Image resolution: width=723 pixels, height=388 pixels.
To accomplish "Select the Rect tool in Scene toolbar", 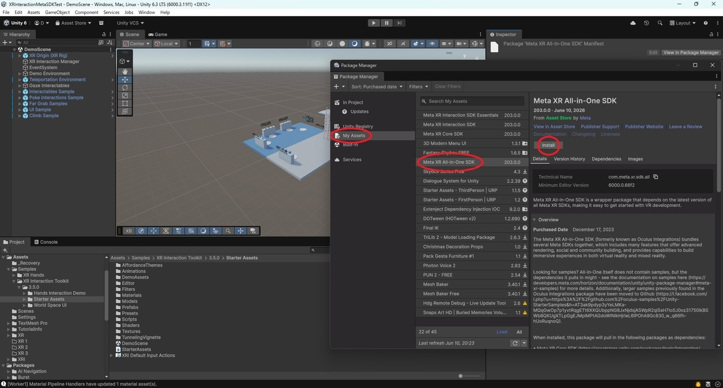I will [125, 103].
